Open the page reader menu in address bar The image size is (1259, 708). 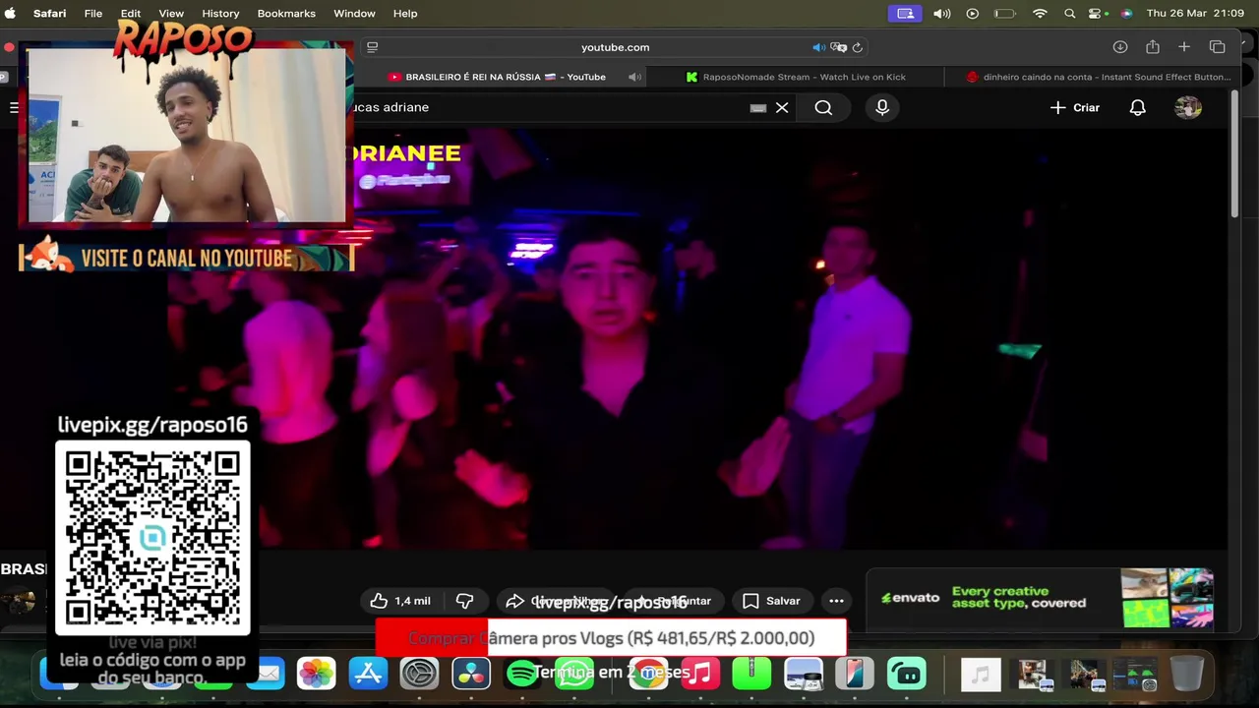point(372,47)
